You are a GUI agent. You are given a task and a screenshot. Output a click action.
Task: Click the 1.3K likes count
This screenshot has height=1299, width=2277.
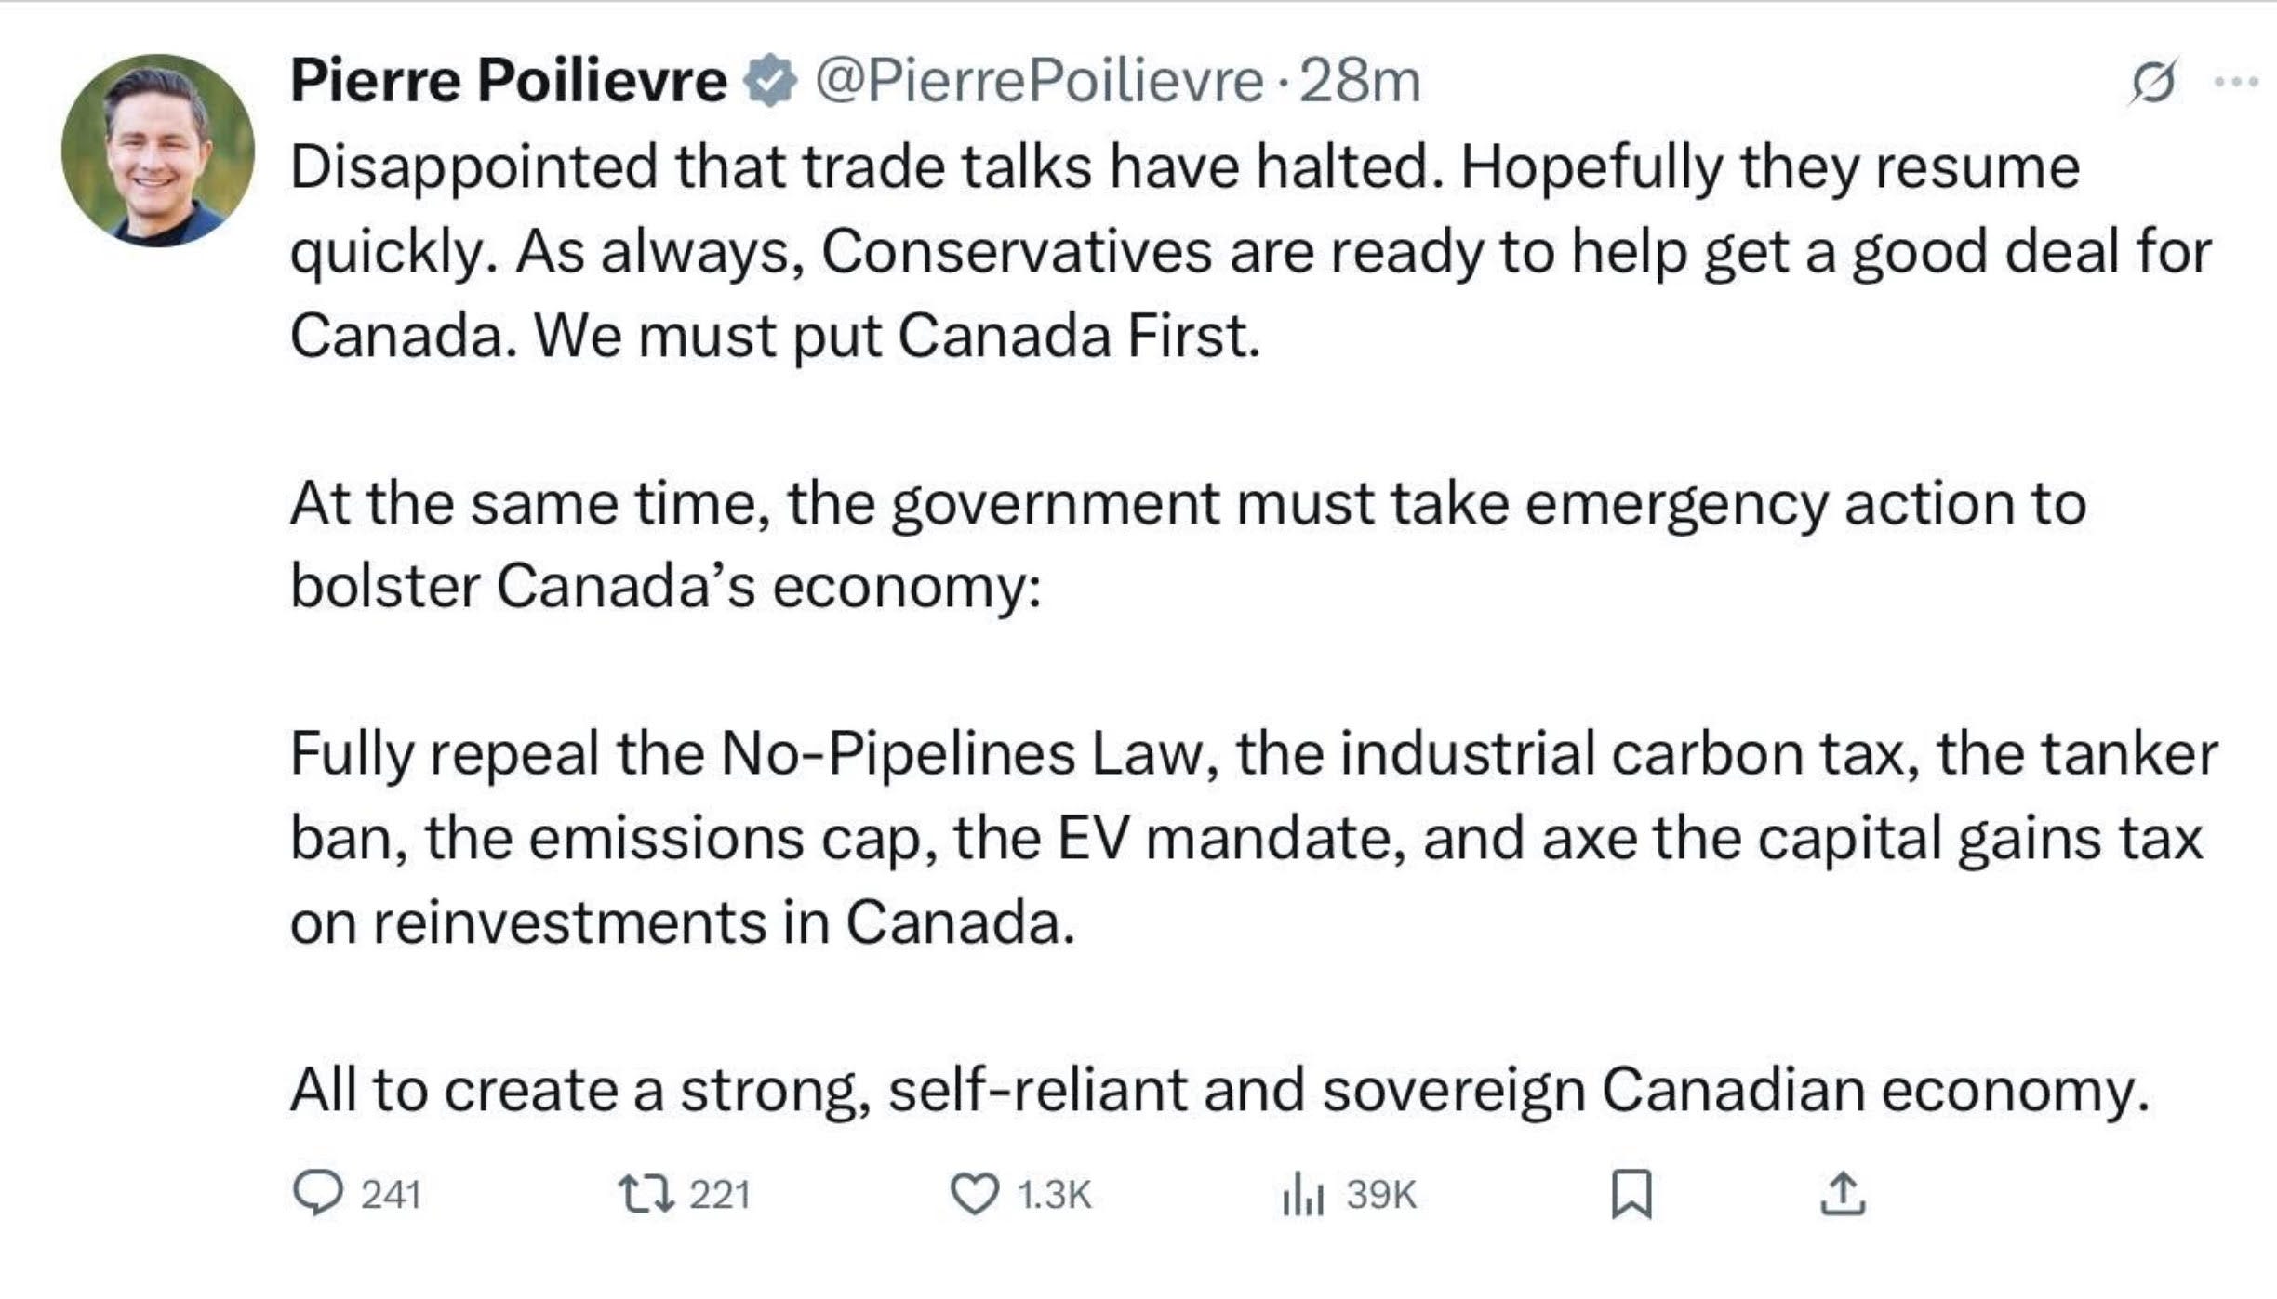pyautogui.click(x=1053, y=1194)
